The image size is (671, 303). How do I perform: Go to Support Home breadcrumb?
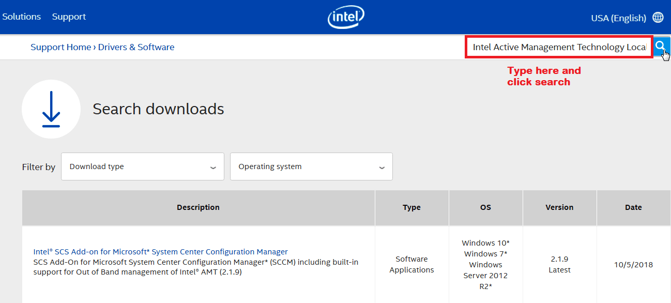pyautogui.click(x=60, y=47)
